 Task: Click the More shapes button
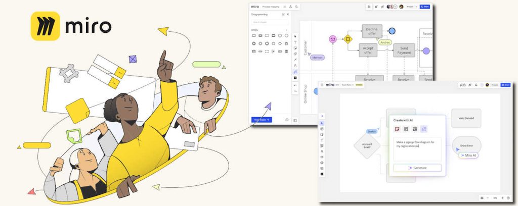262,120
